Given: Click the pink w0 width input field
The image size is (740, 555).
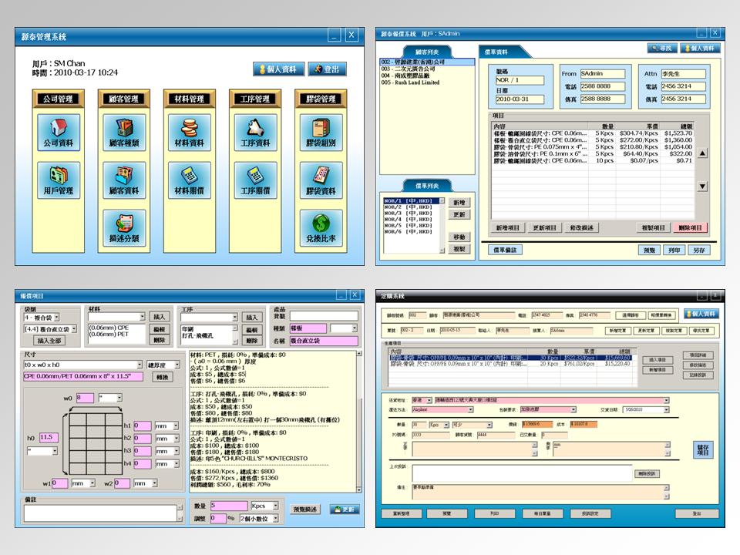Looking at the screenshot, I should point(84,398).
